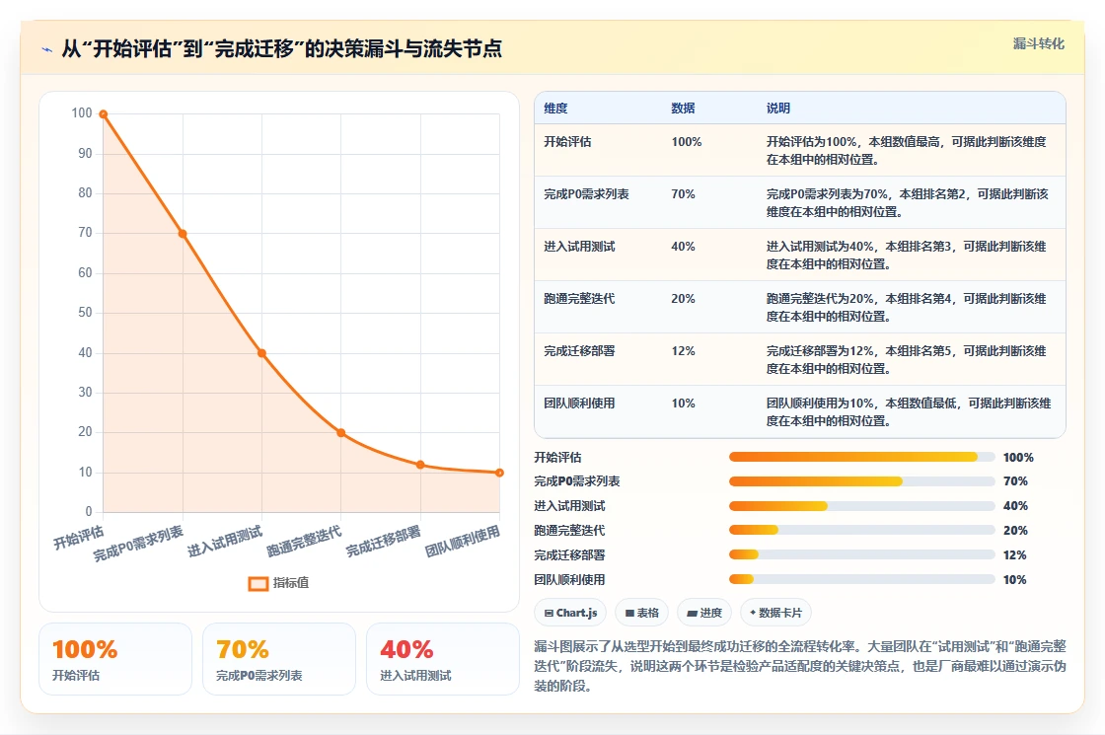The width and height of the screenshot is (1105, 735).
Task: Select the 表格 pill button
Action: 641,613
